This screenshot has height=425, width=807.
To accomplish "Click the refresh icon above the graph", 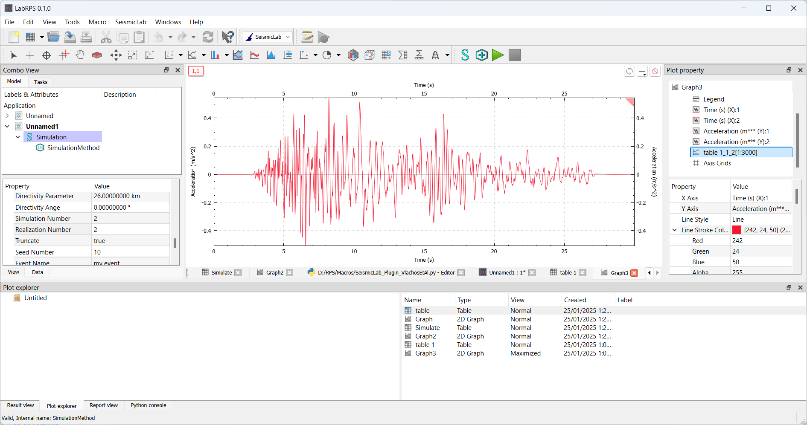I will pyautogui.click(x=629, y=71).
